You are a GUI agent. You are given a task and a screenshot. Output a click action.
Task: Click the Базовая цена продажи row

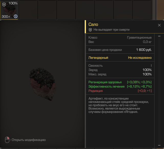click(x=120, y=50)
